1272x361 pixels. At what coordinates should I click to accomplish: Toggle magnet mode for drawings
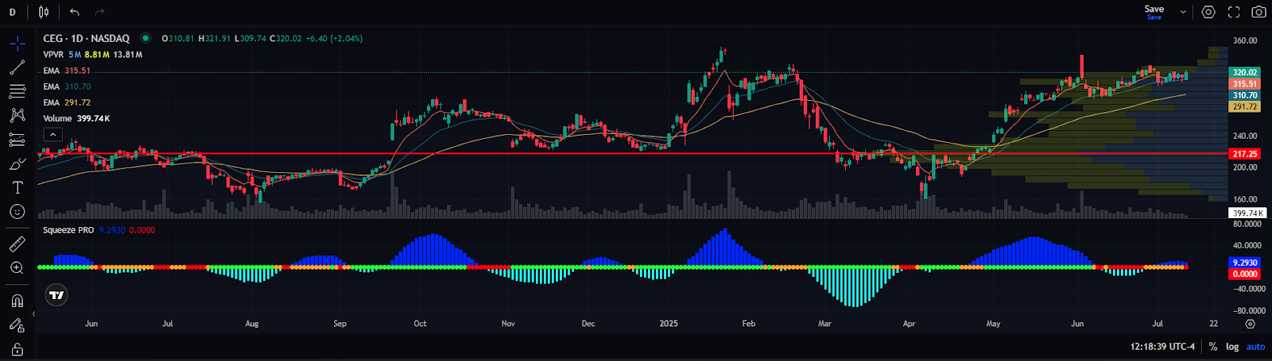(17, 301)
